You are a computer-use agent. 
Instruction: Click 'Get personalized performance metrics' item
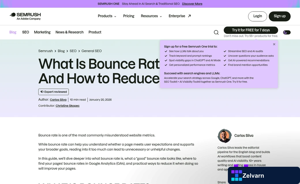[x=192, y=65]
